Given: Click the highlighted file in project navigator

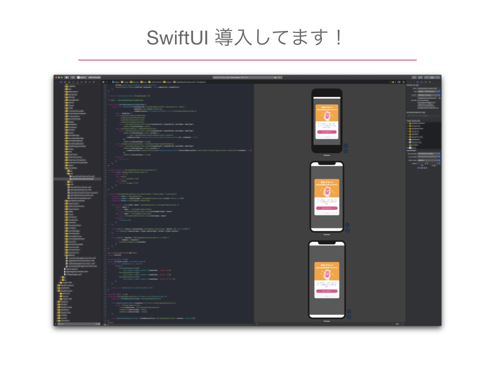Looking at the screenshot, I should click(77, 179).
